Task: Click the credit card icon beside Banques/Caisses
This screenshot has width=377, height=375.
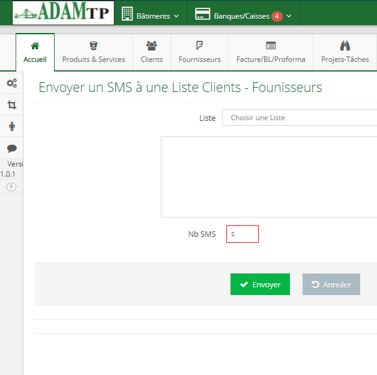Action: point(202,15)
